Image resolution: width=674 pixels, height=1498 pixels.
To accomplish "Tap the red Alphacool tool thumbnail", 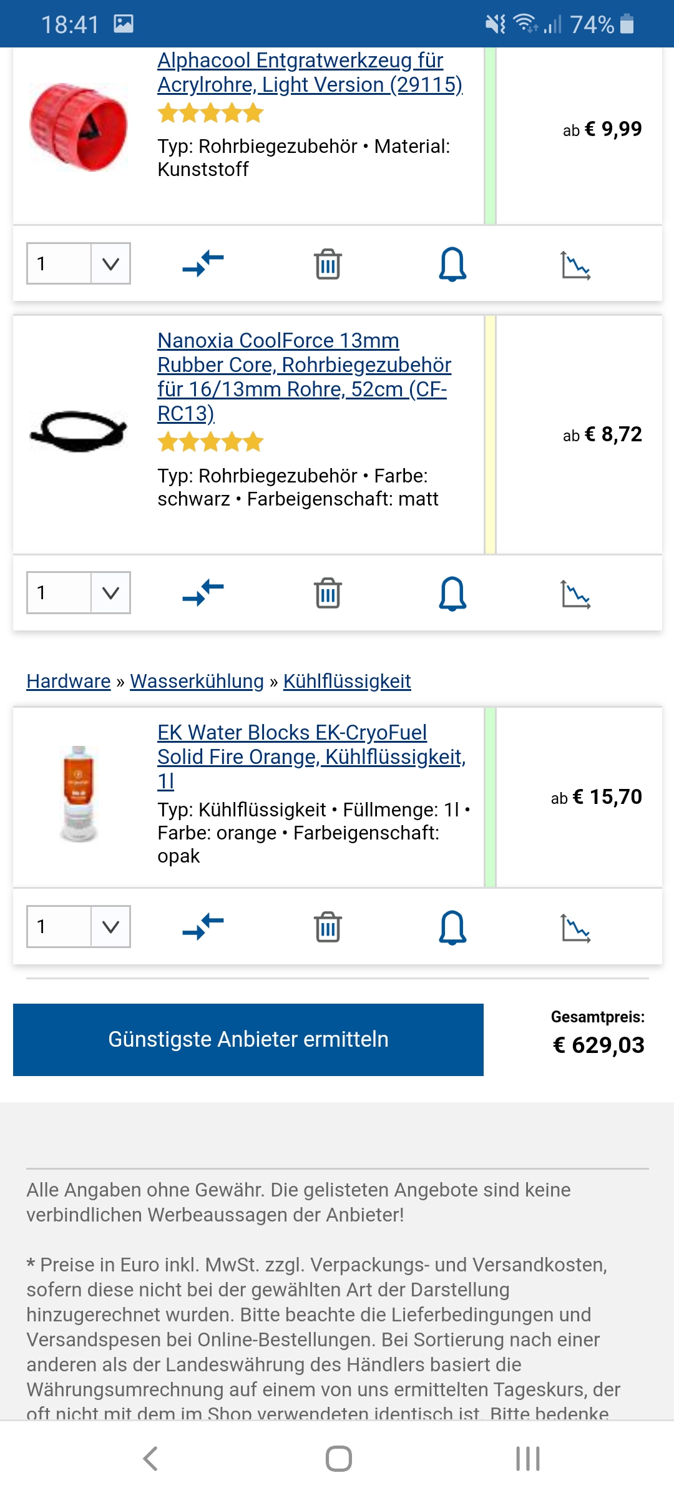I will tap(79, 127).
